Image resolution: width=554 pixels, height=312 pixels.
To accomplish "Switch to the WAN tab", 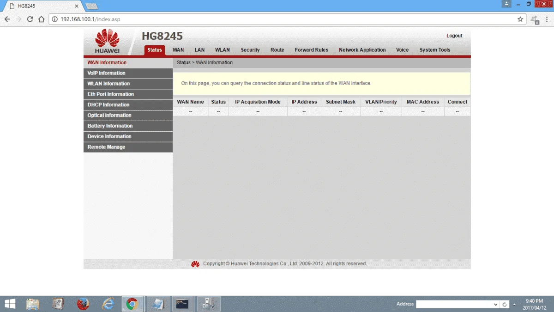I will pos(178,50).
